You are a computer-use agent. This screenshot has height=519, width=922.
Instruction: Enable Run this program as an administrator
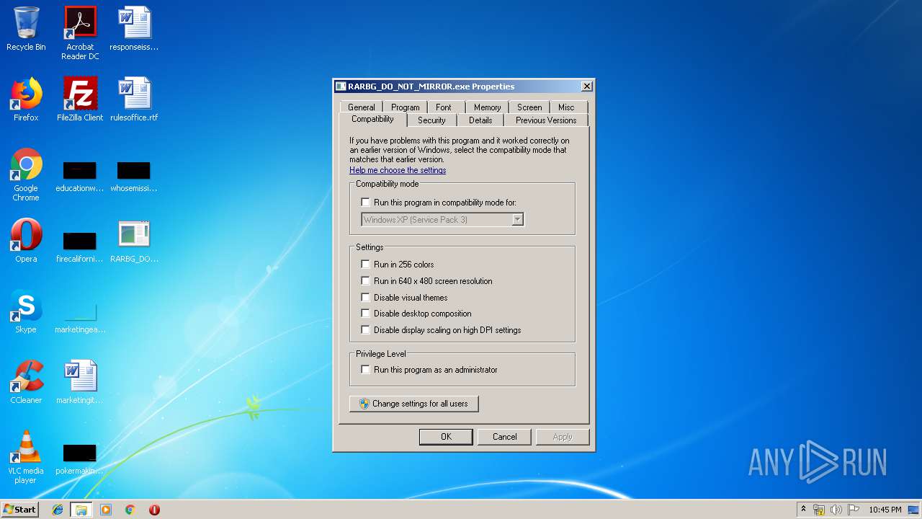click(x=365, y=370)
